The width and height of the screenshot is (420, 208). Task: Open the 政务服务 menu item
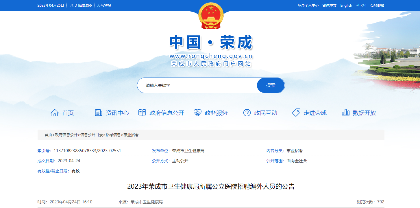pyautogui.click(x=216, y=113)
